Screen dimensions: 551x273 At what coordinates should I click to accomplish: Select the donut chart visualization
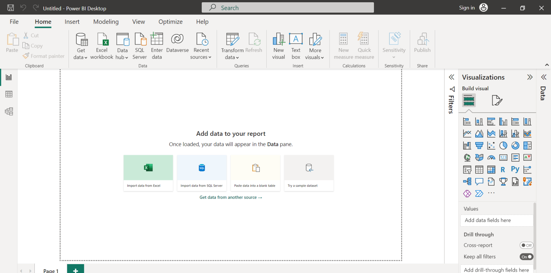(x=515, y=146)
